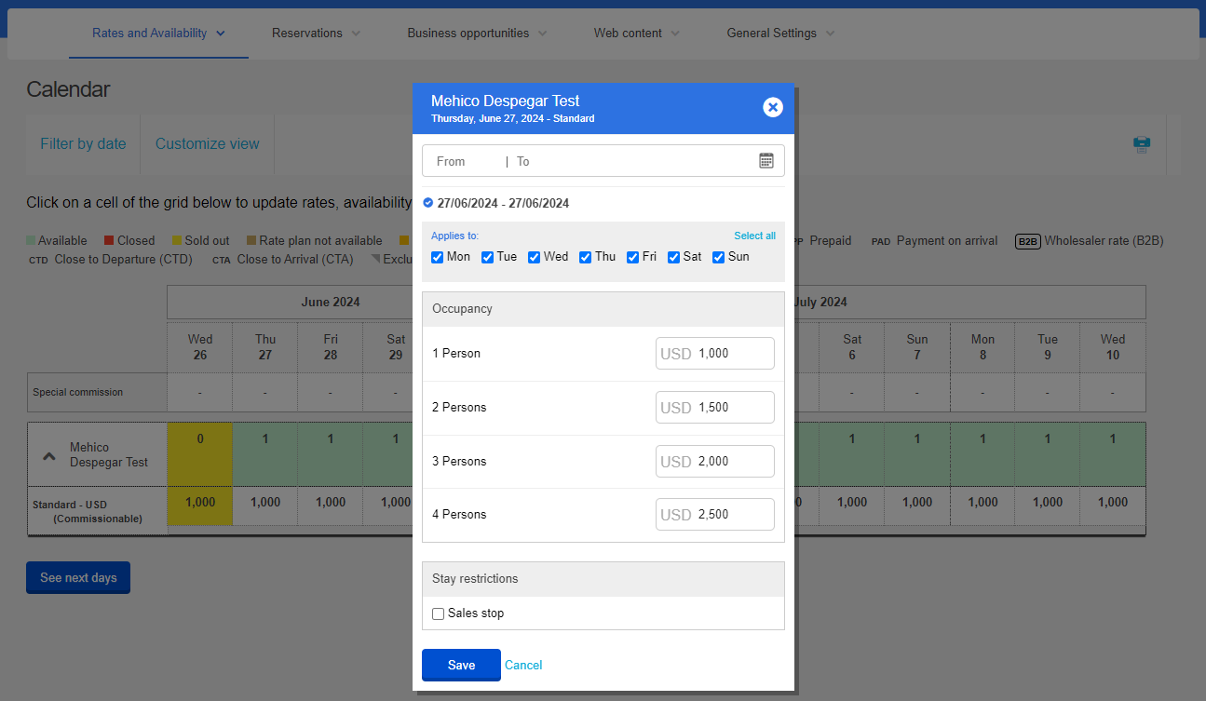This screenshot has height=701, width=1206.
Task: Toggle the Wed day checkbox
Action: pos(535,257)
